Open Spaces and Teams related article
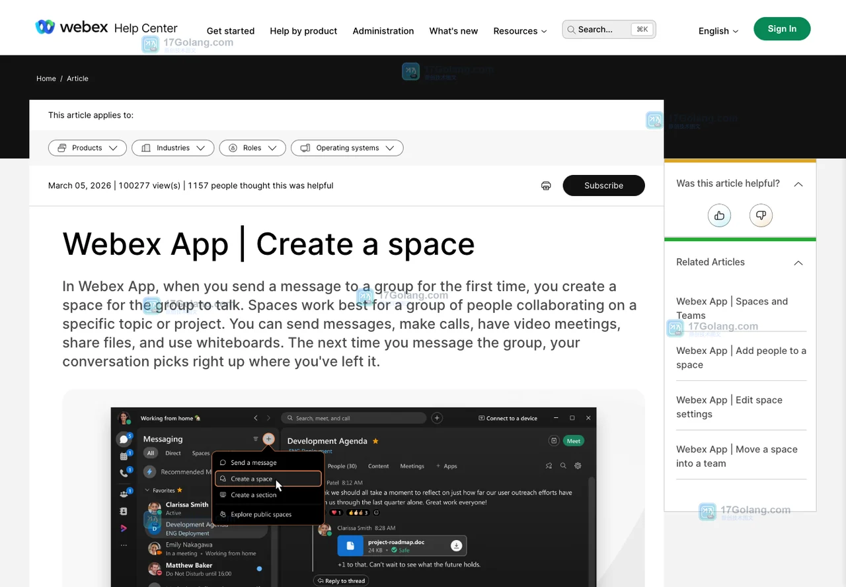The height and width of the screenshot is (587, 846). click(x=732, y=308)
